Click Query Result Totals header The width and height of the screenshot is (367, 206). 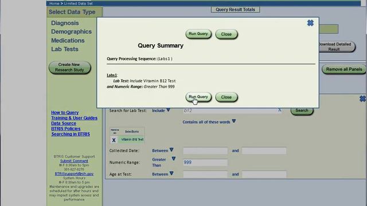pyautogui.click(x=235, y=10)
